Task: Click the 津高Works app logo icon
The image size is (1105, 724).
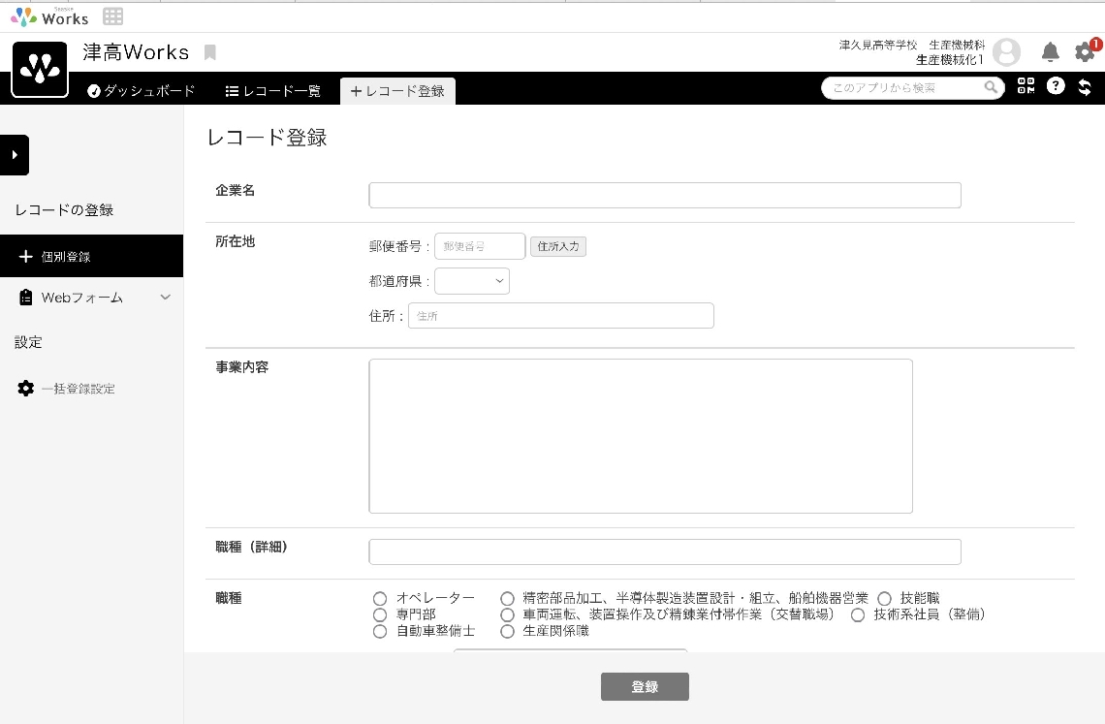Action: 40,68
